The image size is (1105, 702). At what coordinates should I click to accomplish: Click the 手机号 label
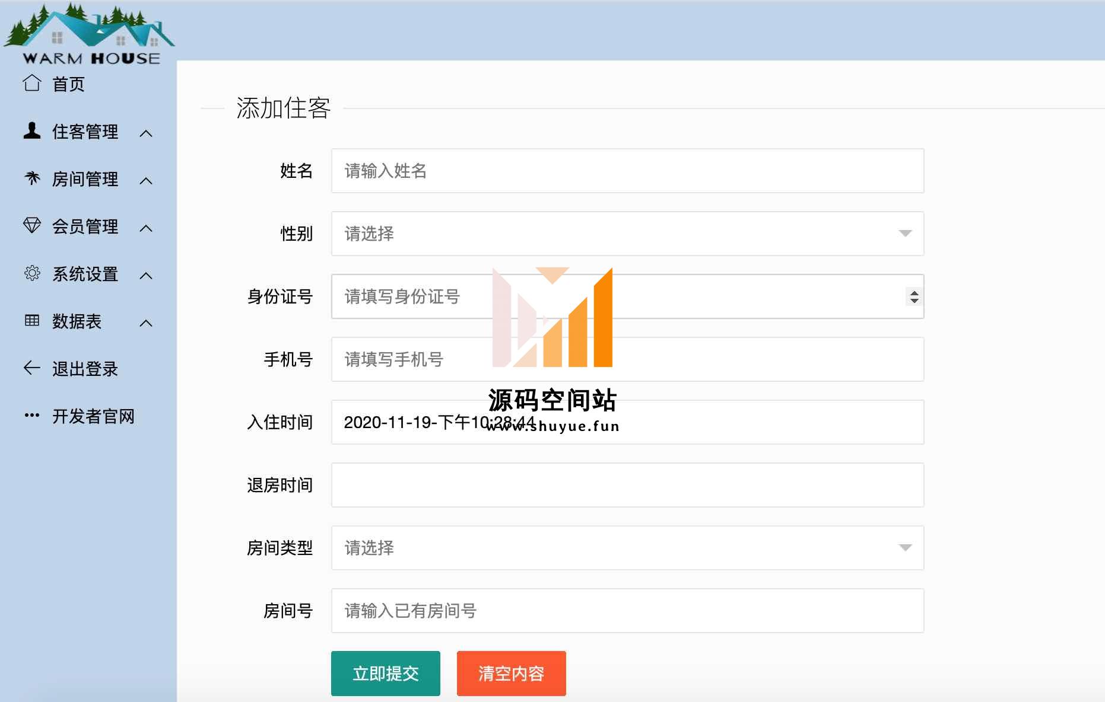pos(288,359)
